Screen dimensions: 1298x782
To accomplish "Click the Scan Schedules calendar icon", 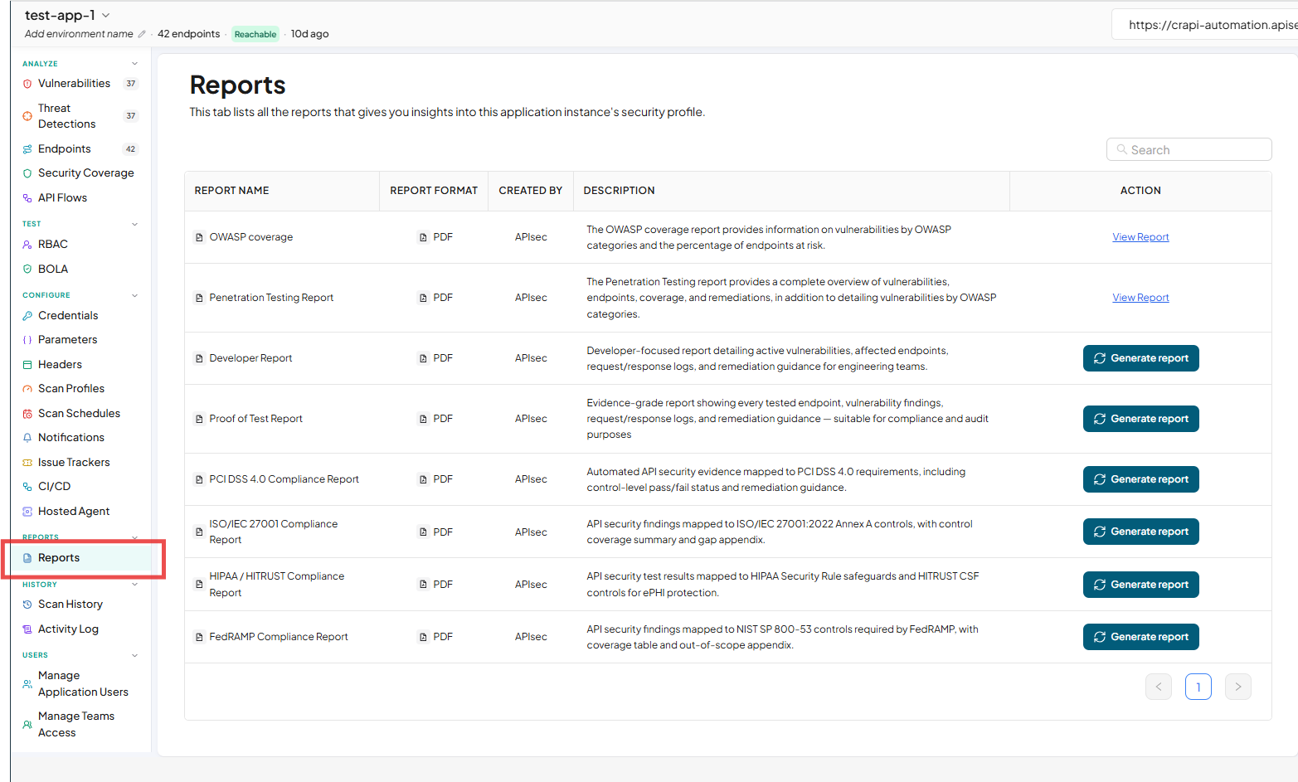I will 27,414.
